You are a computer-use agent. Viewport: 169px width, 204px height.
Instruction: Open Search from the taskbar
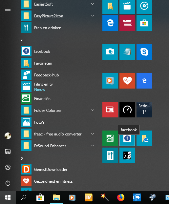(24, 197)
